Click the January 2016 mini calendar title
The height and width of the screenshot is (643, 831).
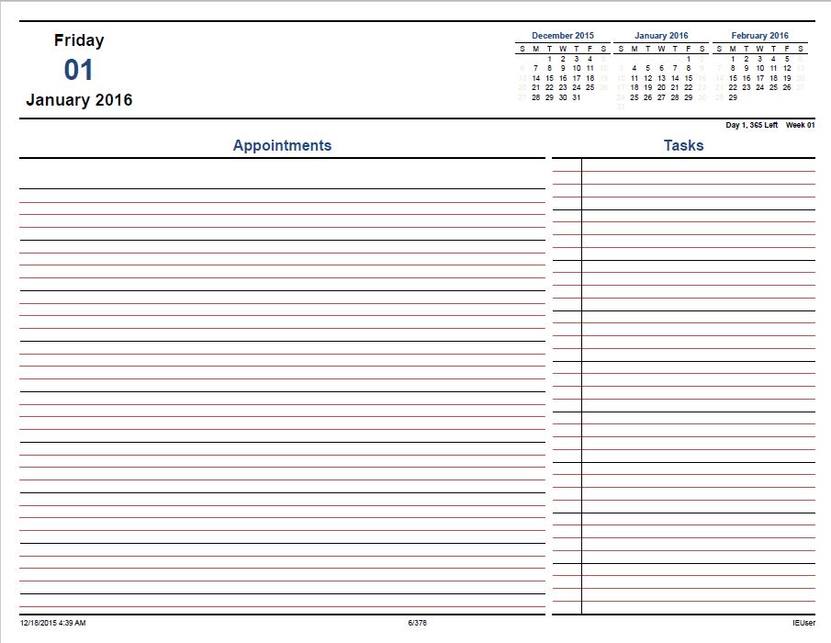(x=661, y=36)
